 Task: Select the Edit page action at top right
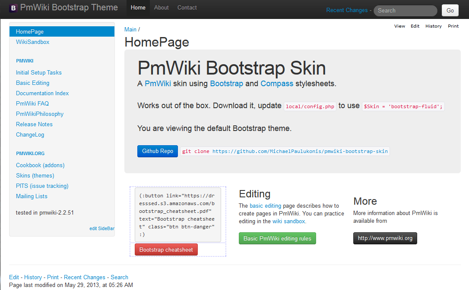415,26
